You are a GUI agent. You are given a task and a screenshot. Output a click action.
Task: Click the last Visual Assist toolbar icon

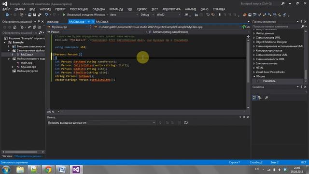[285, 15]
